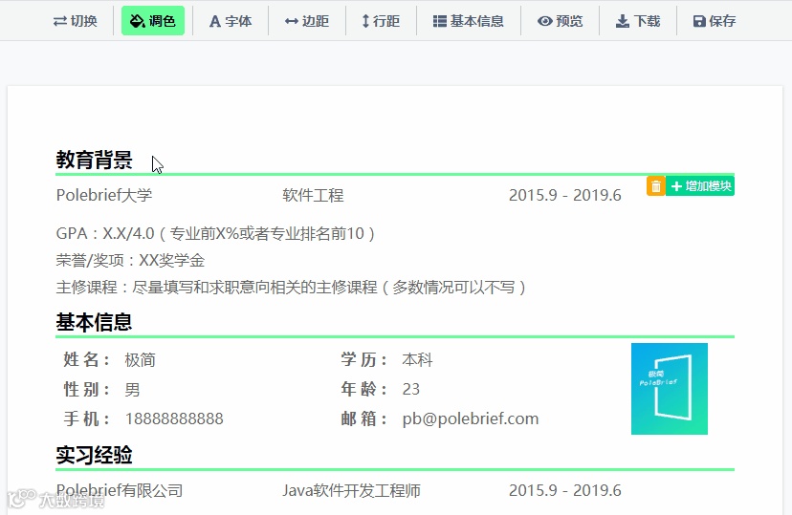Screen dimensions: 792x515
Task: Click the 邮箱 label
Action: [363, 418]
